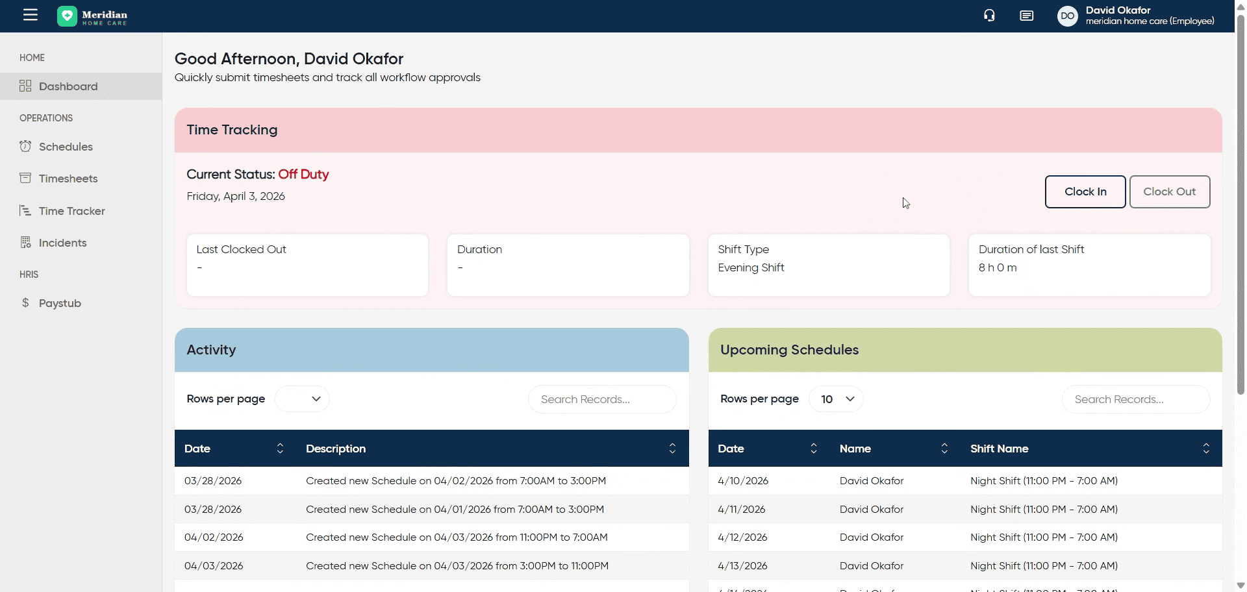
Task: Click the Activity search records field
Action: [602, 399]
